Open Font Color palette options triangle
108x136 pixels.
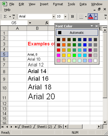92,26
